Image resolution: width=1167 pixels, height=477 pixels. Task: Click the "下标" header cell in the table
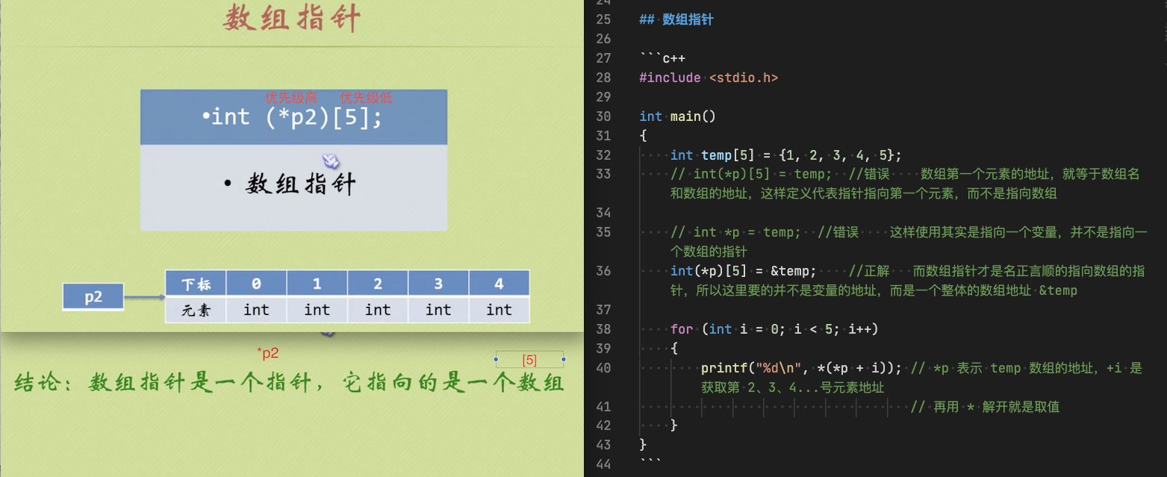(x=196, y=284)
